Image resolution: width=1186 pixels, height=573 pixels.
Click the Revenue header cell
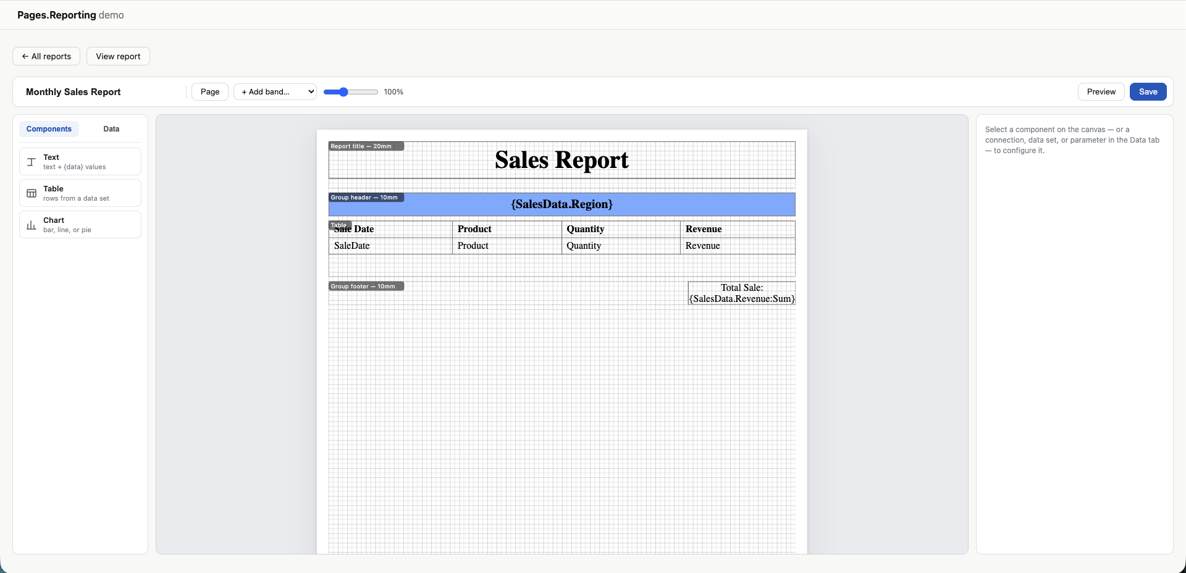point(738,229)
